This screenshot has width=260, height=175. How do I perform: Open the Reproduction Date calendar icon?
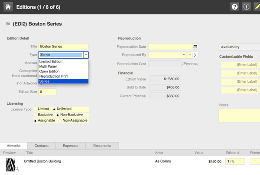tap(195, 47)
